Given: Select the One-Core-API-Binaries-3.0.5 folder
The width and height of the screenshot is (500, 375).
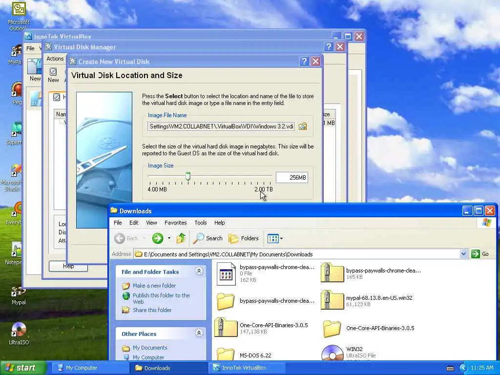Looking at the screenshot, I should point(332,329).
